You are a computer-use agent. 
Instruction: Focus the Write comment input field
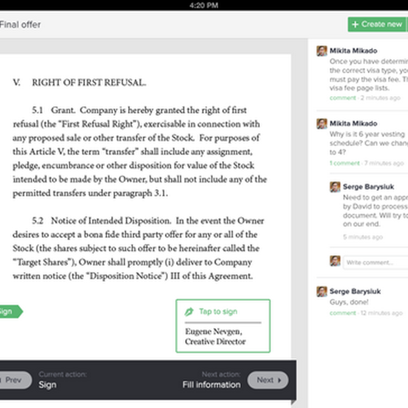point(375,262)
